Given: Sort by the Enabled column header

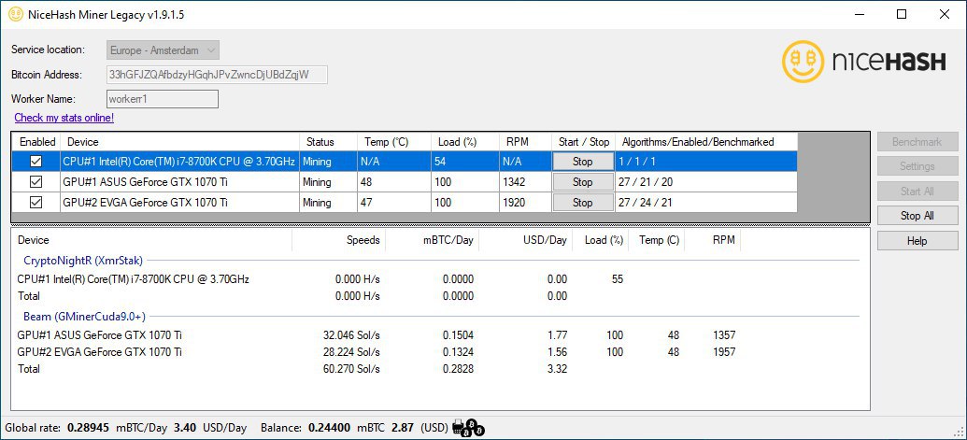Looking at the screenshot, I should point(36,142).
